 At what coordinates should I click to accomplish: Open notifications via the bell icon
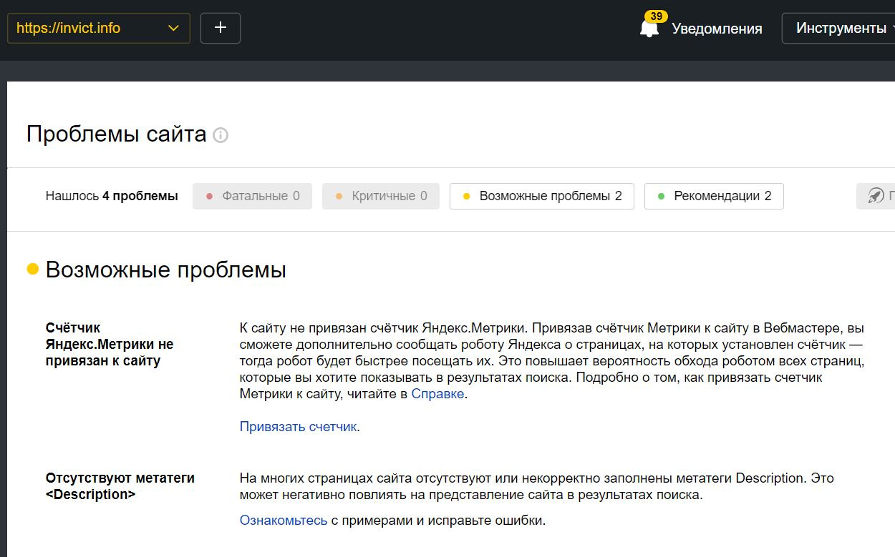click(649, 29)
